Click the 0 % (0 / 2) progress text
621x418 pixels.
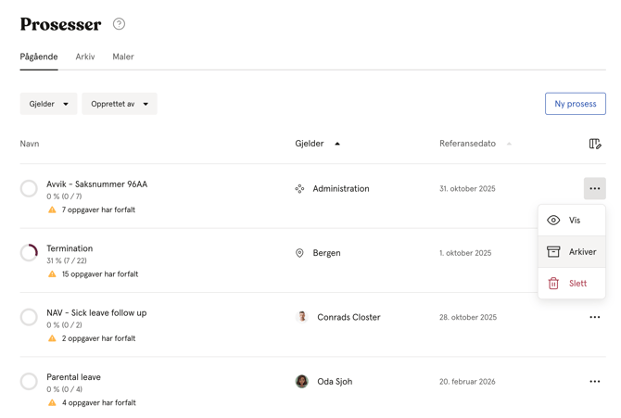pyautogui.click(x=64, y=325)
